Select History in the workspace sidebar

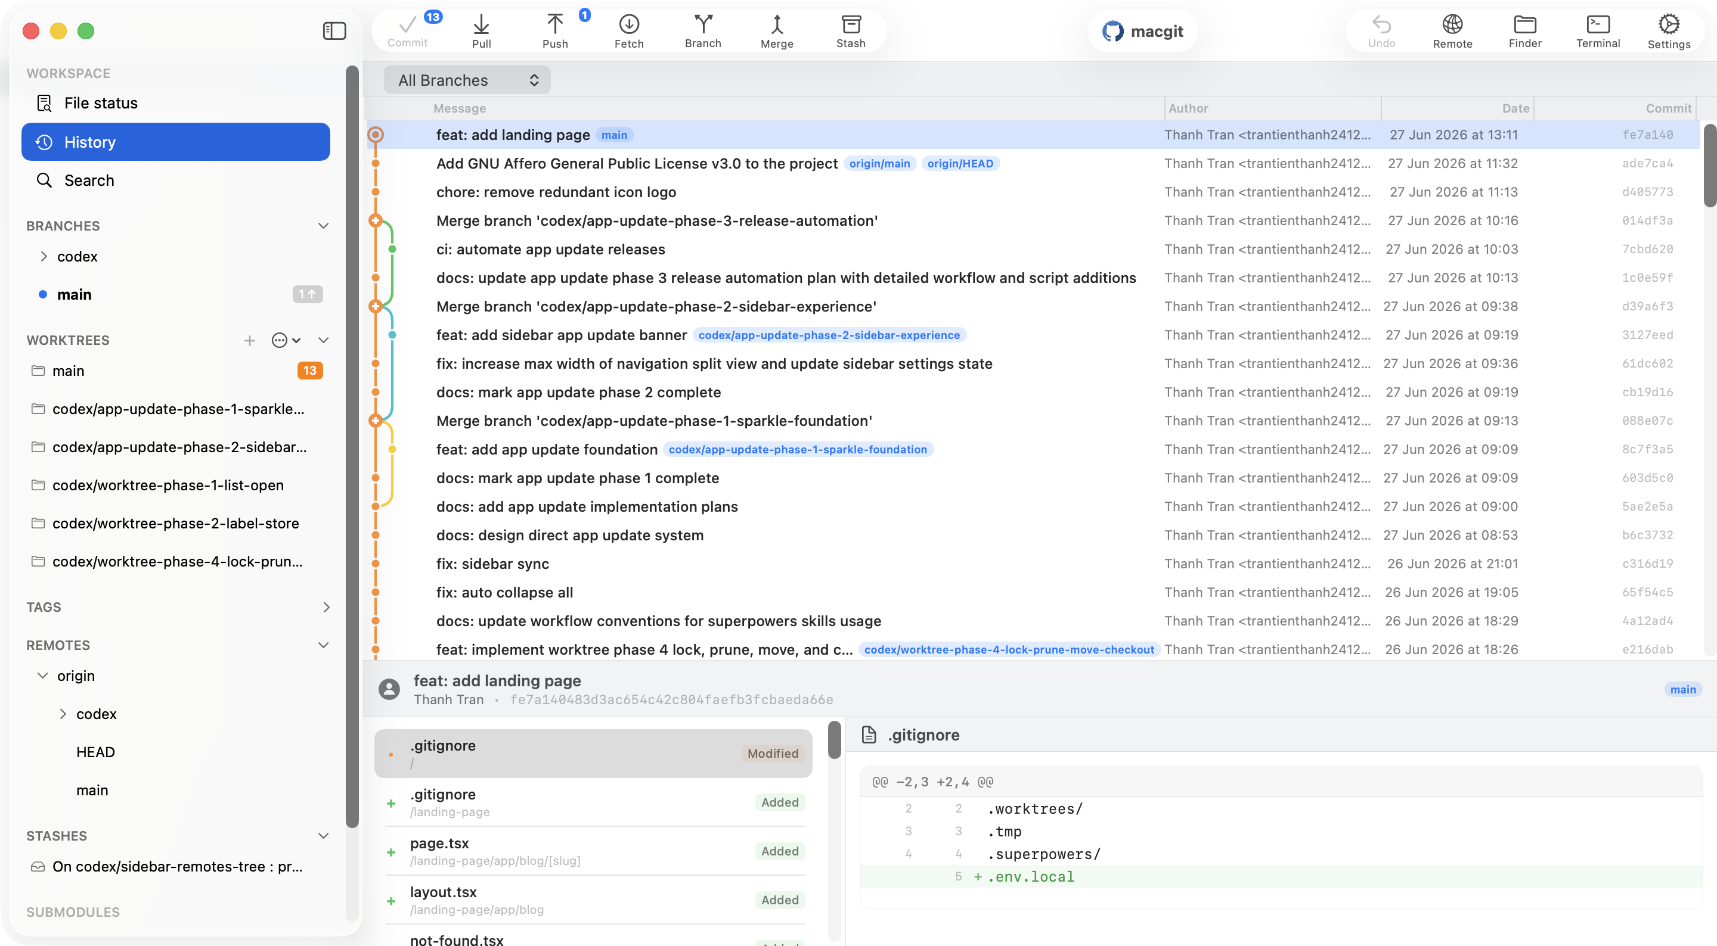(x=175, y=142)
